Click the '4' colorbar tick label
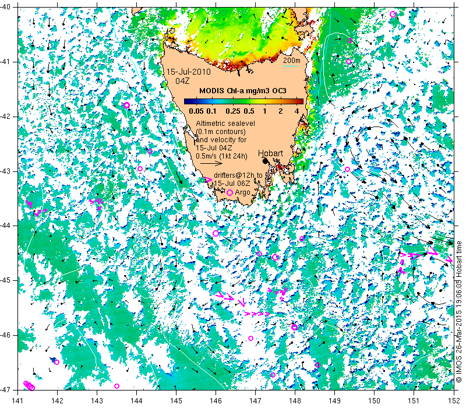This screenshot has width=466, height=408. click(x=296, y=111)
